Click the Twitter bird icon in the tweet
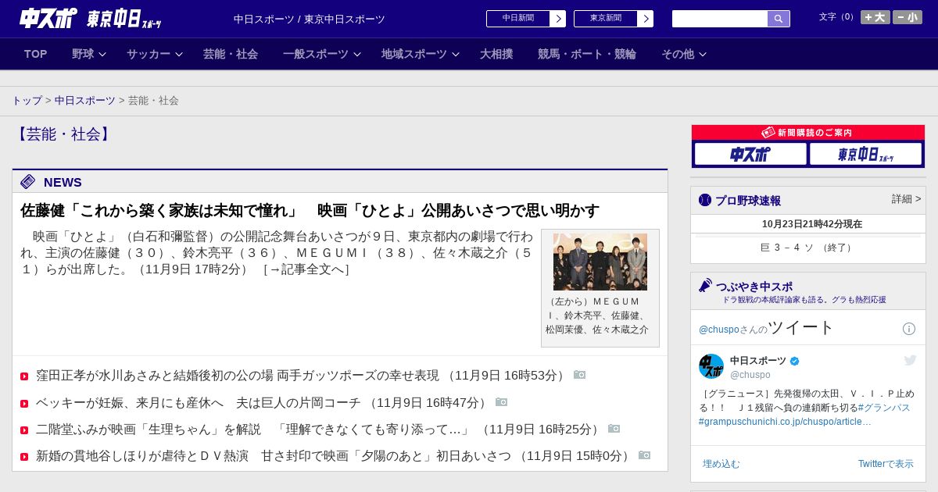938x492 pixels. (x=910, y=360)
